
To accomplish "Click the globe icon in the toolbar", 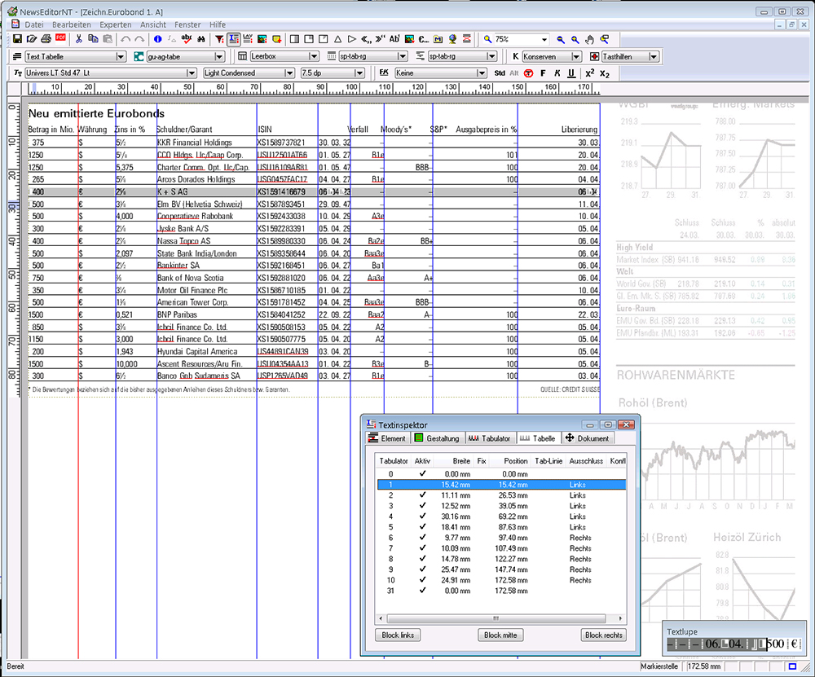I will 452,39.
